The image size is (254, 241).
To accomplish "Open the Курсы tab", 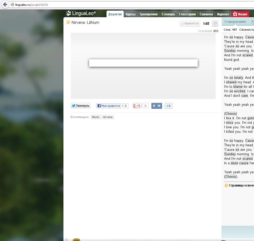I will pyautogui.click(x=130, y=14).
